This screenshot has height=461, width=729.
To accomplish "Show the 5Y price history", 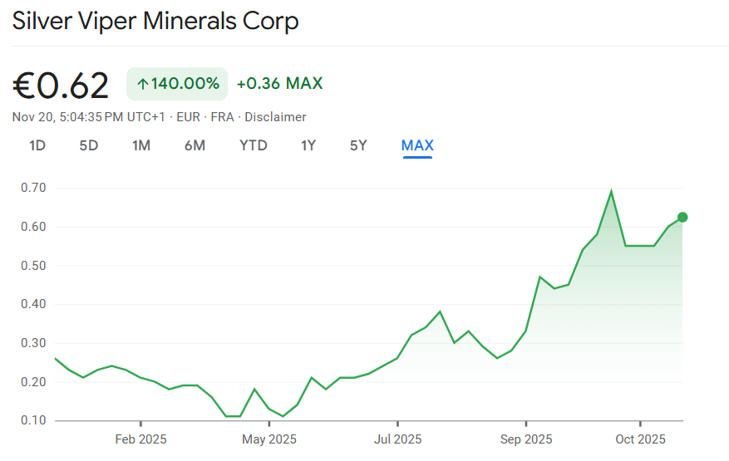I will click(358, 146).
